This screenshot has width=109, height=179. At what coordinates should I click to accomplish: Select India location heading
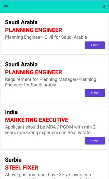tap(11, 112)
